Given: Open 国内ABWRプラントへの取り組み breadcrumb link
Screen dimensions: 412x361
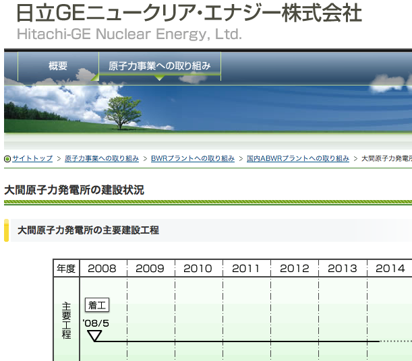Looking at the screenshot, I should [x=298, y=158].
